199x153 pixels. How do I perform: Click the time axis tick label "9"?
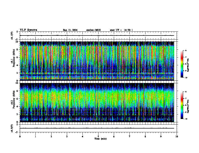click(161, 136)
